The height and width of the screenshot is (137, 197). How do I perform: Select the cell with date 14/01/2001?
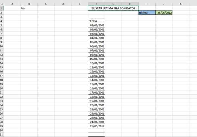[97, 80]
